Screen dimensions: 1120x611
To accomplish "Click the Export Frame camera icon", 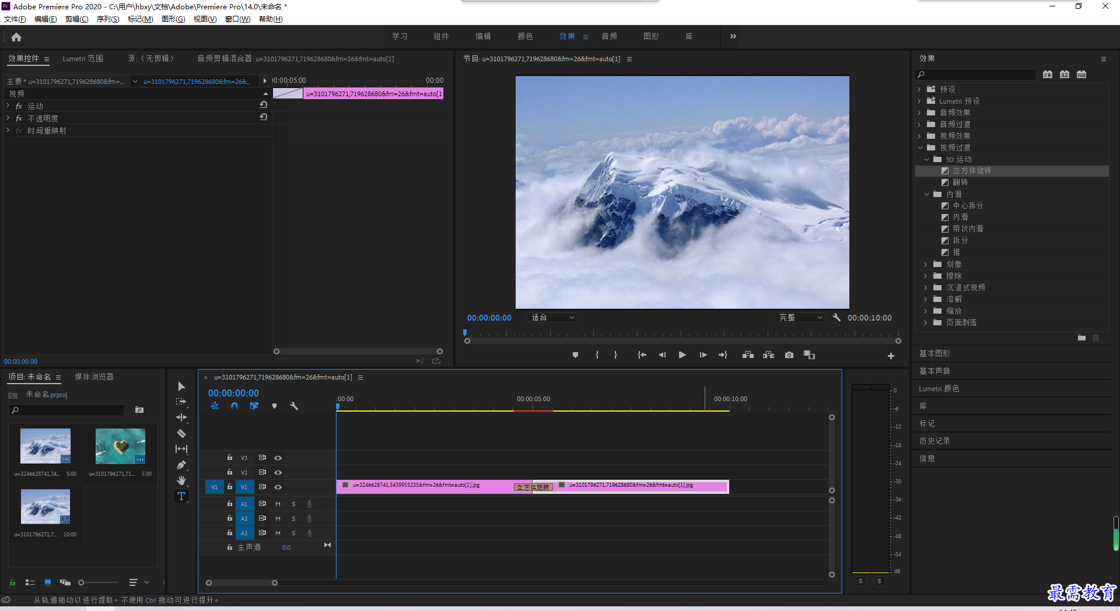I will (789, 355).
